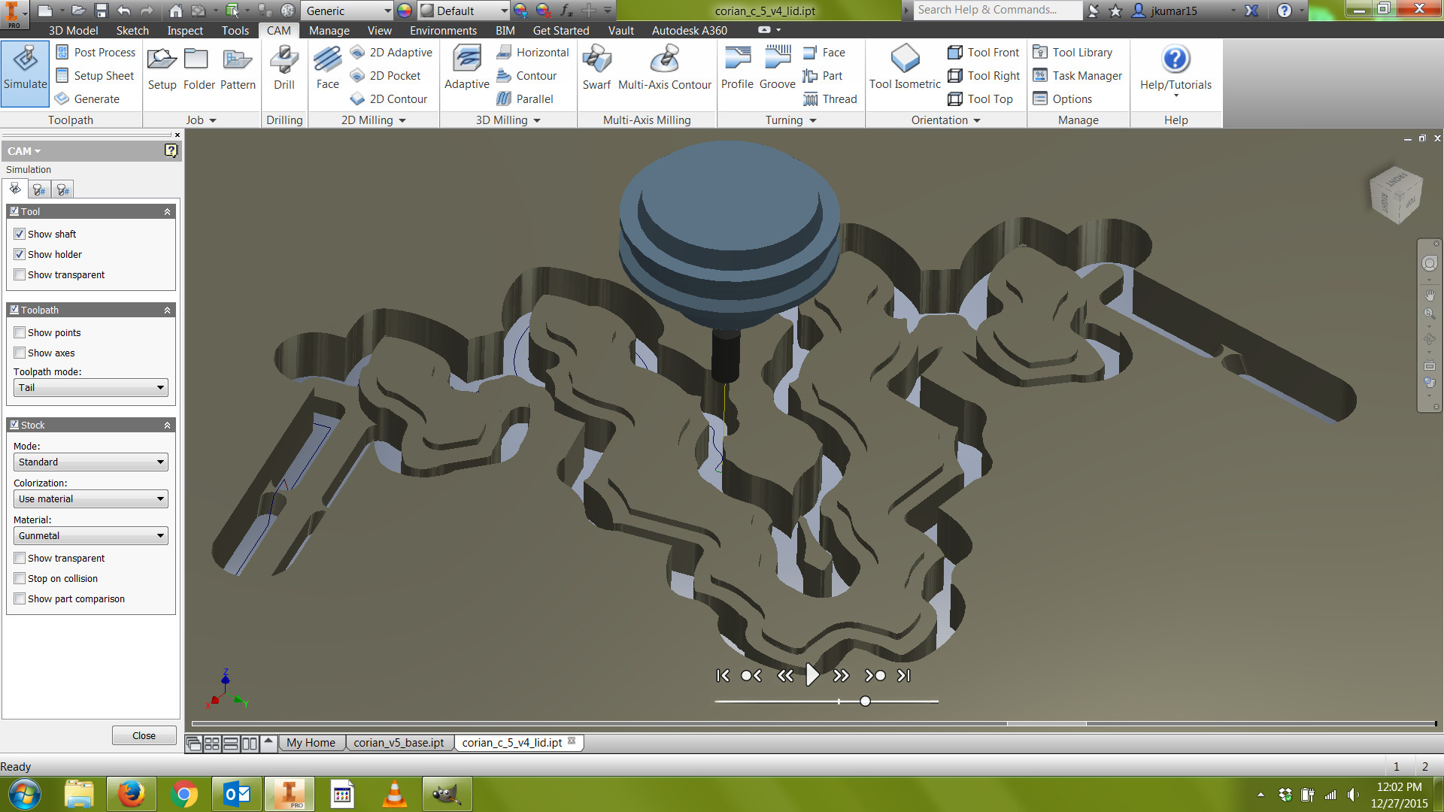Enable Show transparent for stock

click(x=20, y=558)
